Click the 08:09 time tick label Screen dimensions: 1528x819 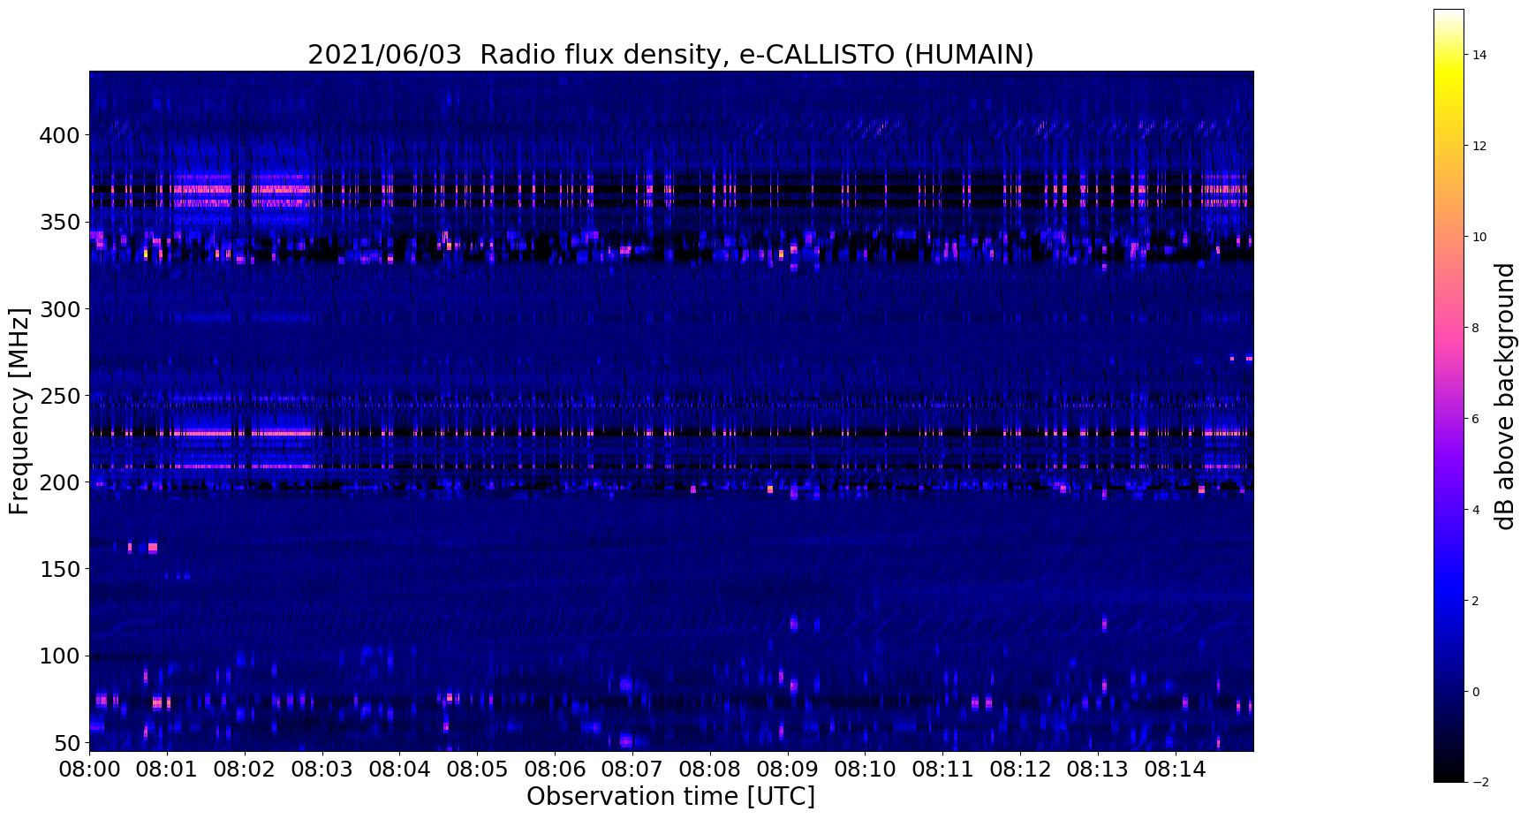(788, 770)
